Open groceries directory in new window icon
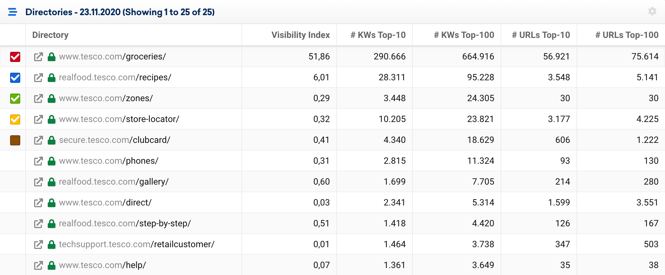The height and width of the screenshot is (275, 665). (x=38, y=57)
